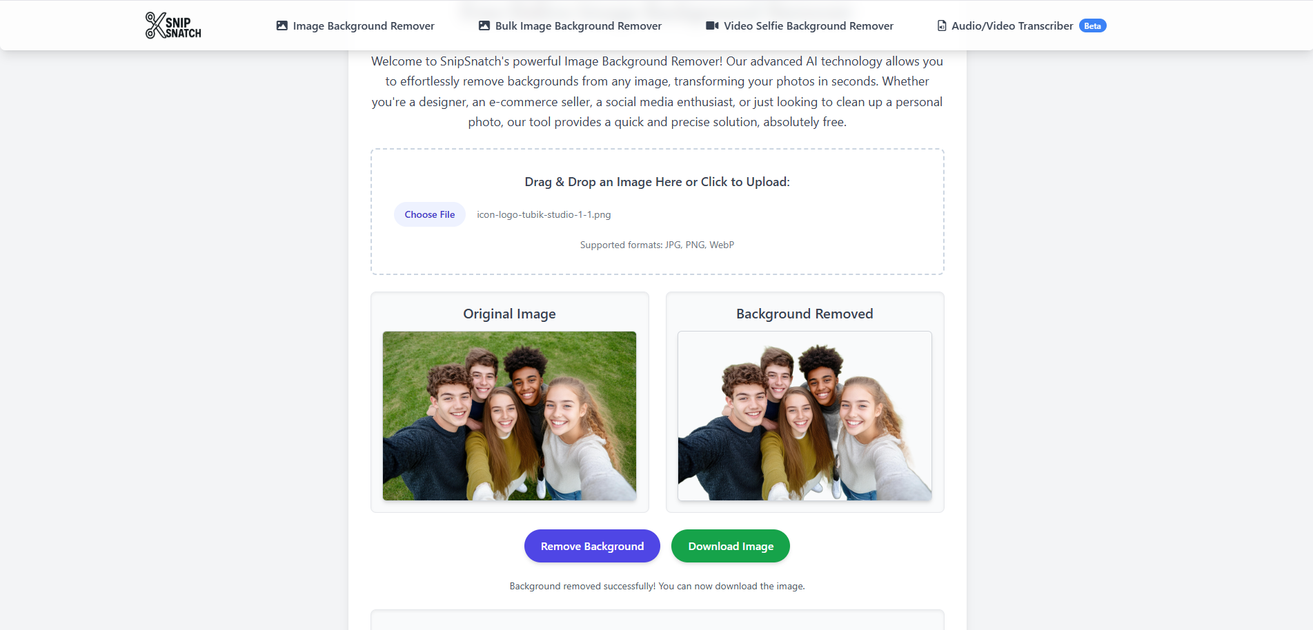Click the SnipSnatch scissors logo
1313x630 pixels.
pyautogui.click(x=173, y=26)
